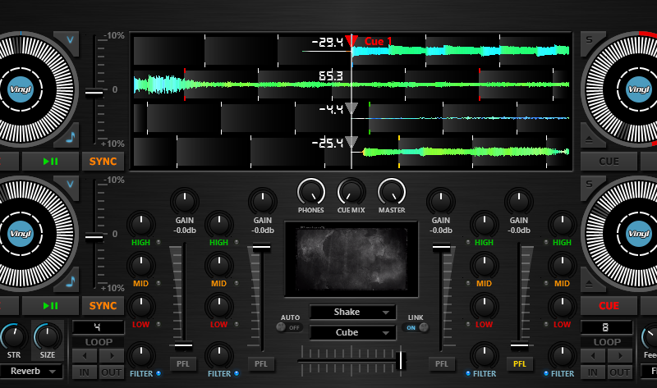Click the eject icon on the upper-right deck
The height and width of the screenshot is (388, 657).
589,139
